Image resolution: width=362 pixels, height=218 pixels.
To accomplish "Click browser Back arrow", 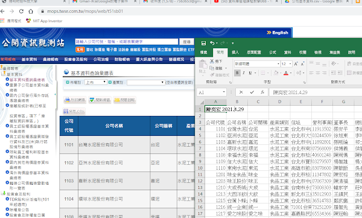I will (2, 11).
